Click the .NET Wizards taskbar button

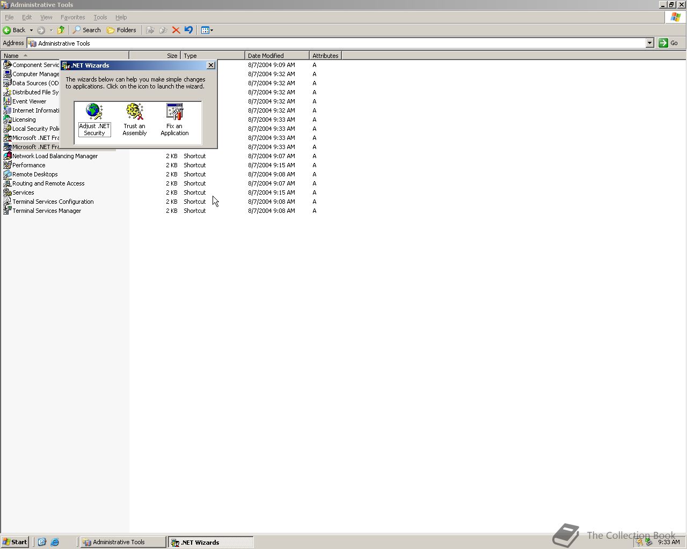[210, 542]
